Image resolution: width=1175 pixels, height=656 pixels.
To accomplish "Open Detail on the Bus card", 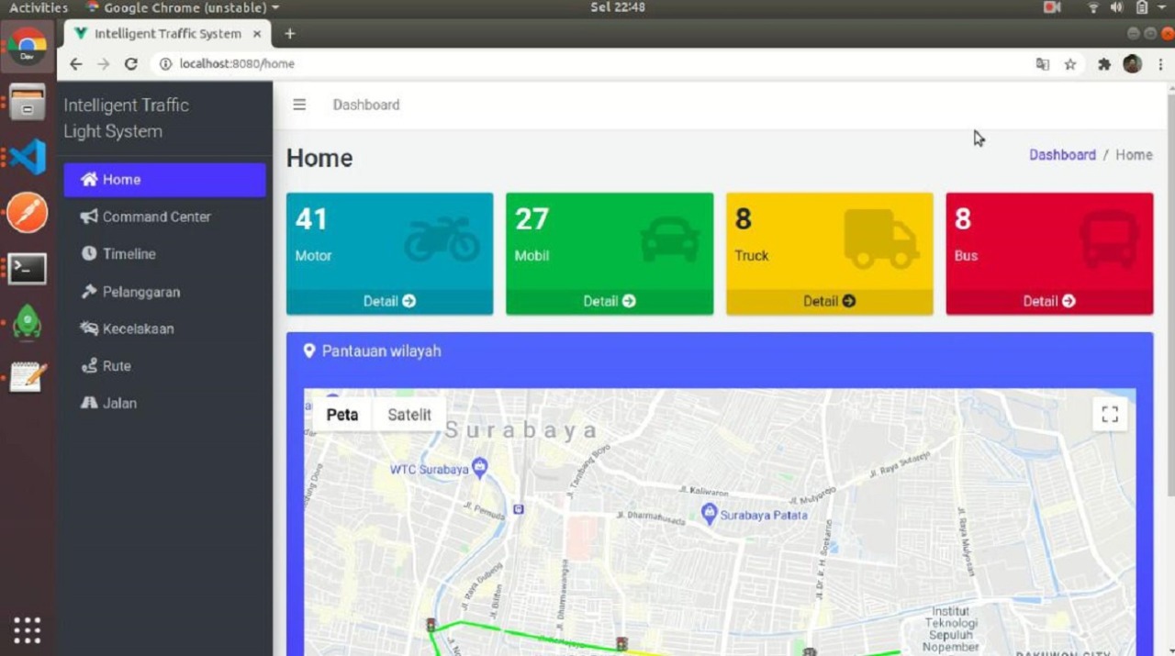I will [1049, 301].
